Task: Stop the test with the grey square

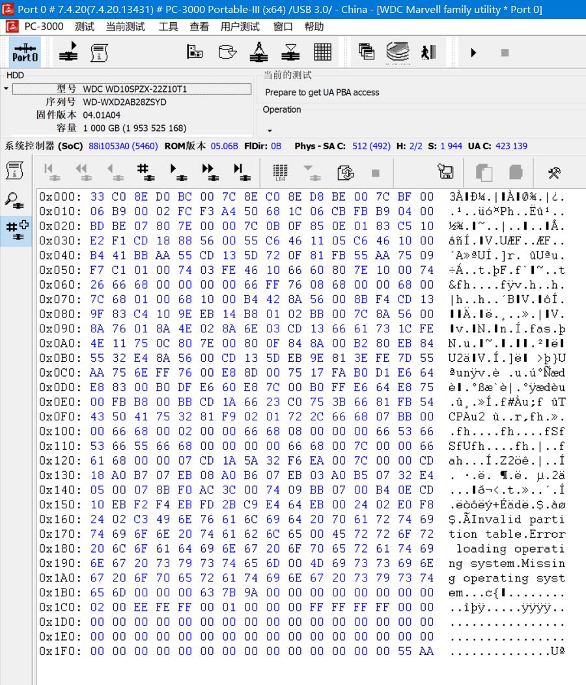Action: pyautogui.click(x=505, y=53)
